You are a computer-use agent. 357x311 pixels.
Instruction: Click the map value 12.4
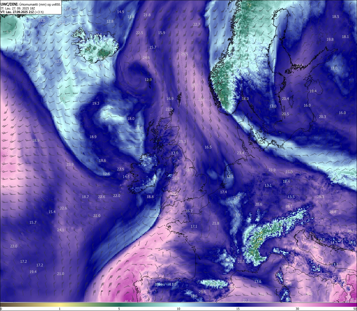click(x=286, y=181)
